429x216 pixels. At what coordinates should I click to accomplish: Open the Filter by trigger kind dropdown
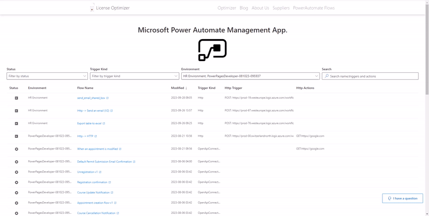(135, 76)
